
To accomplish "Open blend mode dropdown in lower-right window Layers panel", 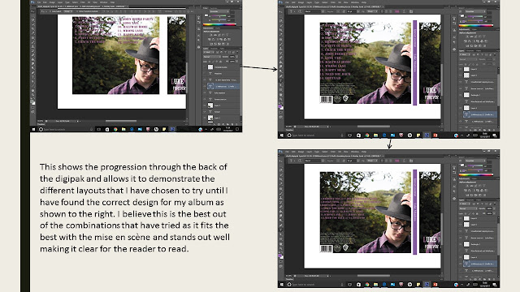I will click(x=469, y=208).
